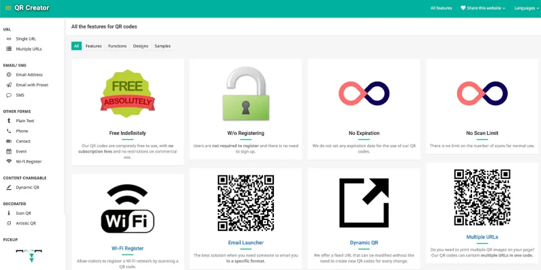Click the No Scan Limit infinity symbol

482,93
